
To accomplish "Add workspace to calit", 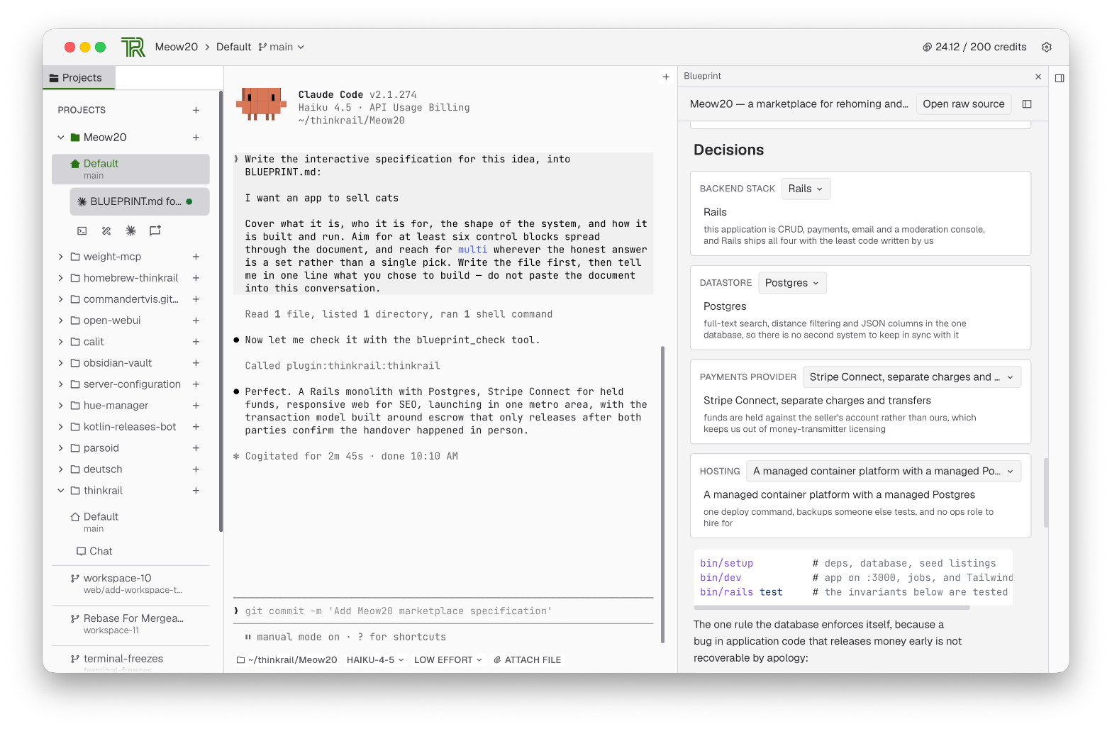I will (x=196, y=342).
